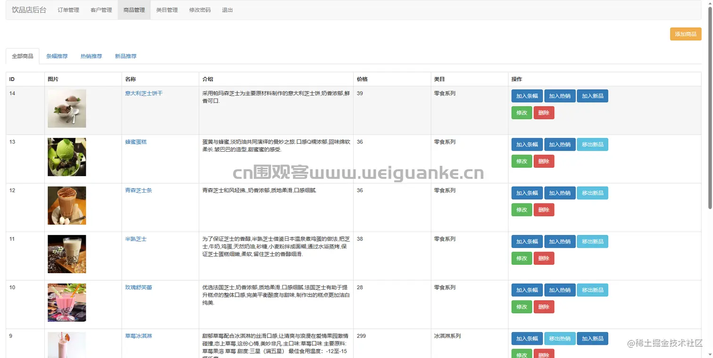The width and height of the screenshot is (713, 358).
Task: Click 加入条幅 for 草莓冰淇淋
Action: [x=527, y=339]
